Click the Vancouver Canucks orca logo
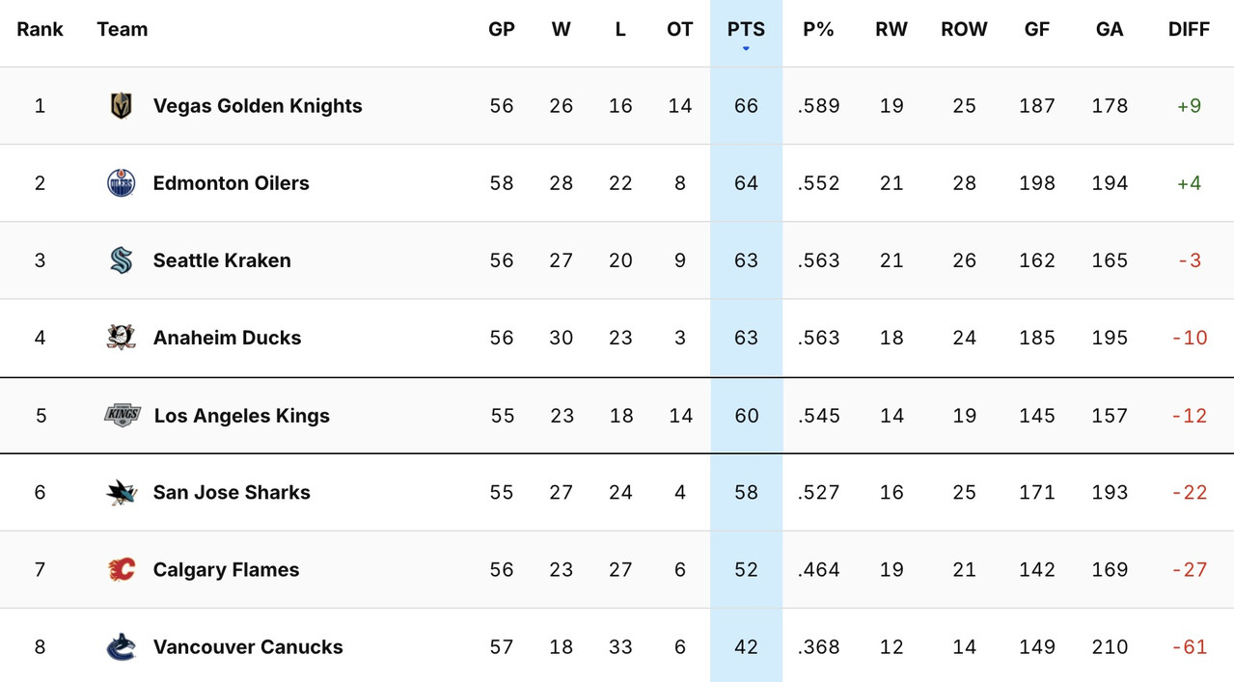 point(119,646)
